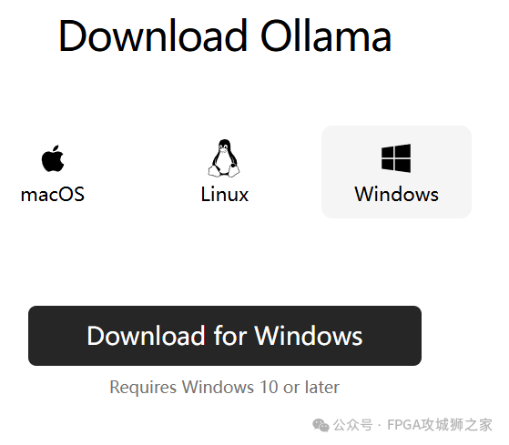Click "10 or later" in the requirement note

[300, 388]
